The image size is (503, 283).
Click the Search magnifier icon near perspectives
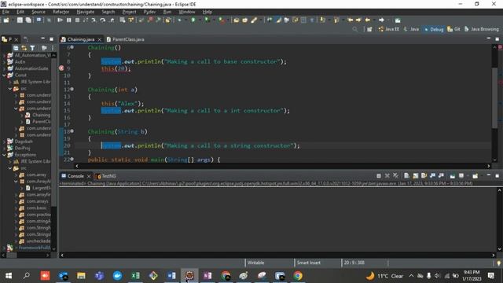pyautogui.click(x=354, y=29)
